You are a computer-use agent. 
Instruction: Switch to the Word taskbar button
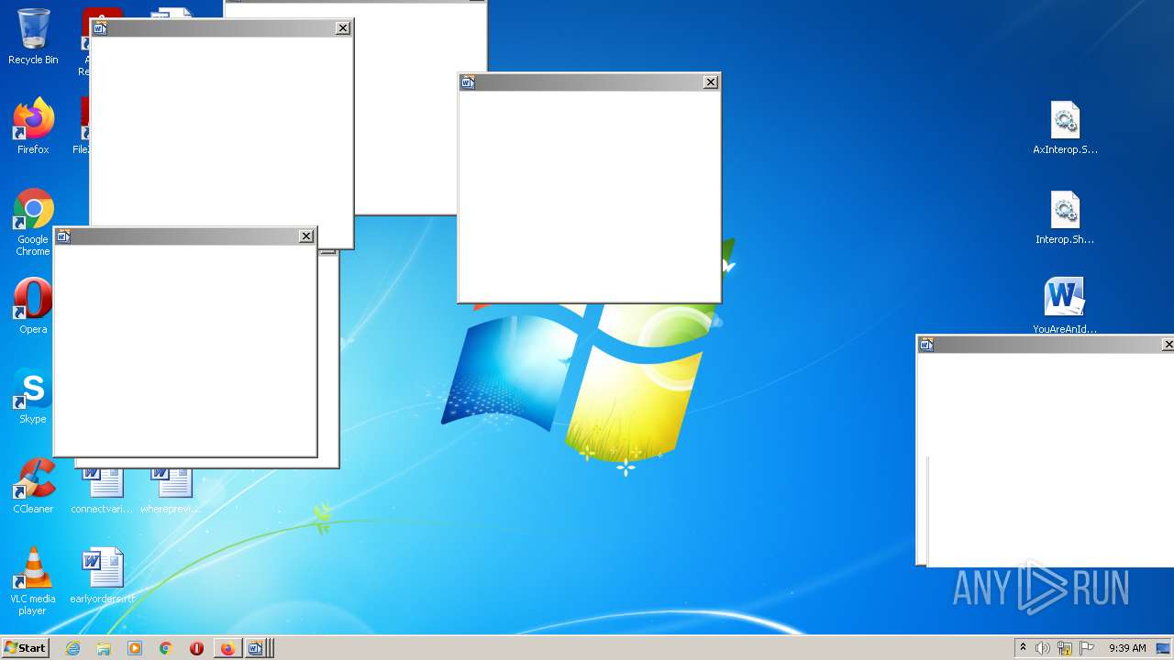point(257,648)
